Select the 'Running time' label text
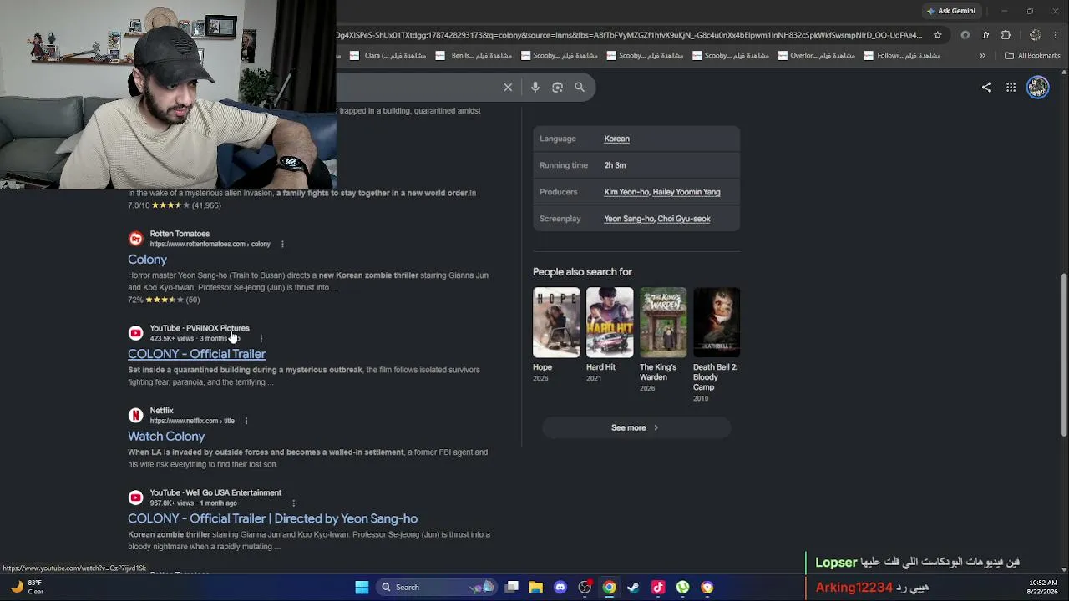Viewport: 1069px width, 601px height. point(564,165)
